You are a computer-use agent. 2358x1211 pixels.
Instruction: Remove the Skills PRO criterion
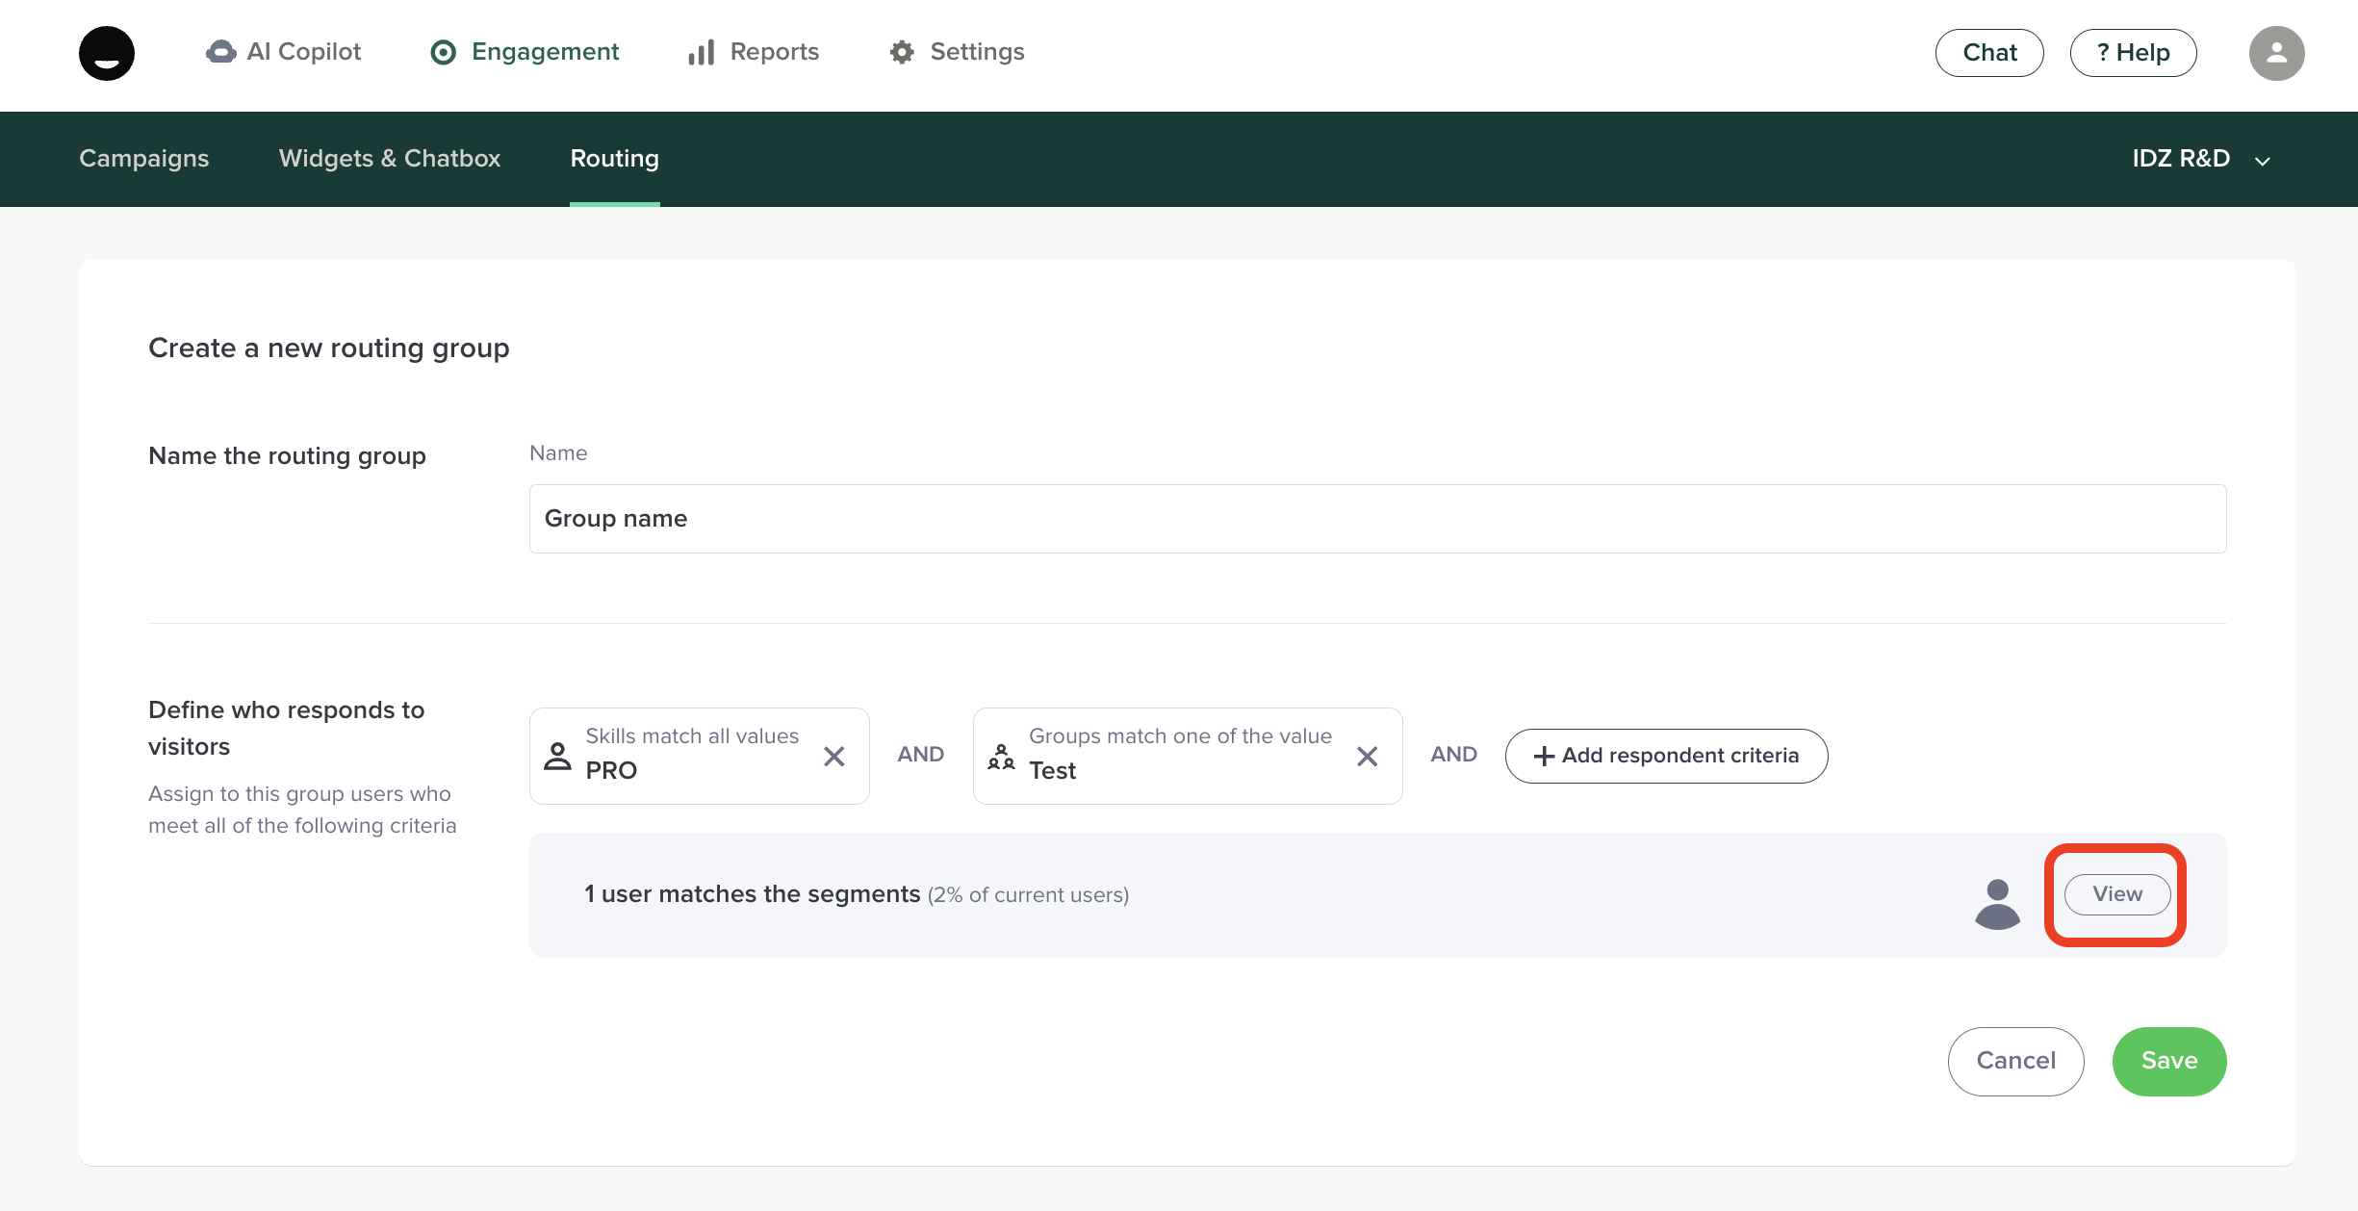(834, 757)
